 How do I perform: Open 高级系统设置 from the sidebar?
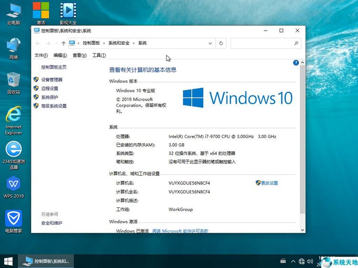pos(53,106)
